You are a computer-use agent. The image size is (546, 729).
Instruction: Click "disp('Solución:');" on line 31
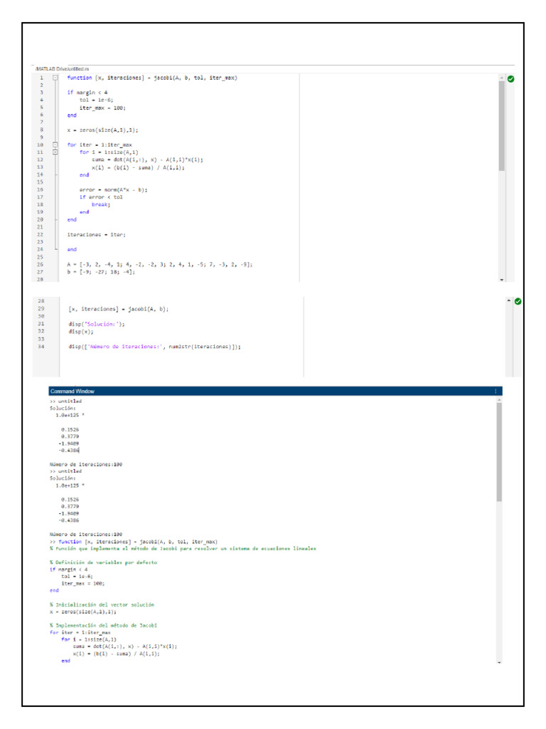point(97,324)
